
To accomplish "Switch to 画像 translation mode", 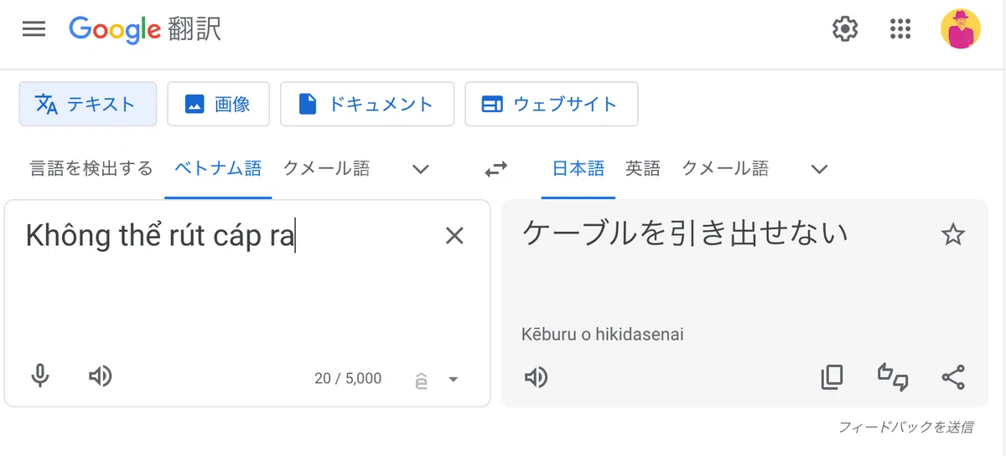I will tap(218, 104).
